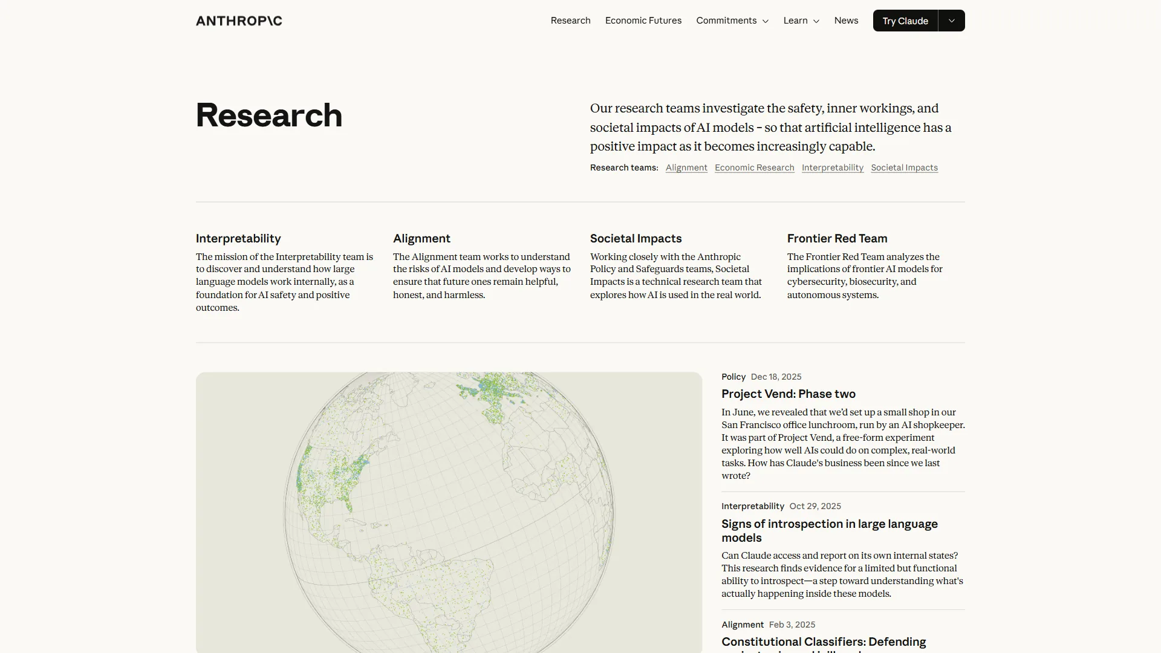Click the Interpretability team mission description
Screen dimensions: 1161x653
click(x=285, y=282)
